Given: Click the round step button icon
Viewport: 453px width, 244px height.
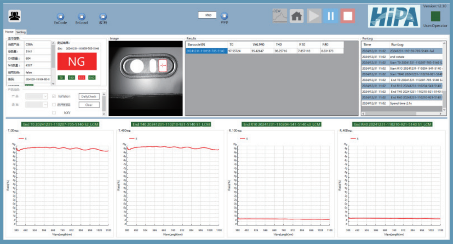Looking at the screenshot, I should point(224,16).
